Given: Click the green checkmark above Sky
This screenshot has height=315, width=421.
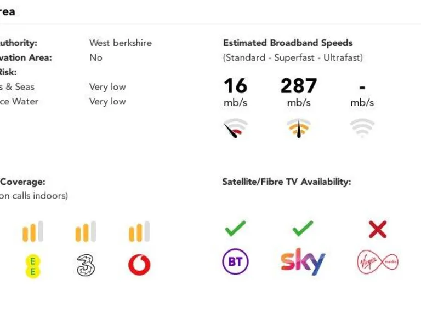Looking at the screenshot, I should click(x=303, y=229).
